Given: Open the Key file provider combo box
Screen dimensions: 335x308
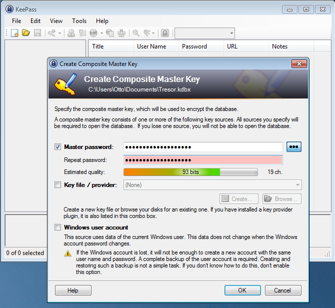Looking at the screenshot, I should coord(212,185).
